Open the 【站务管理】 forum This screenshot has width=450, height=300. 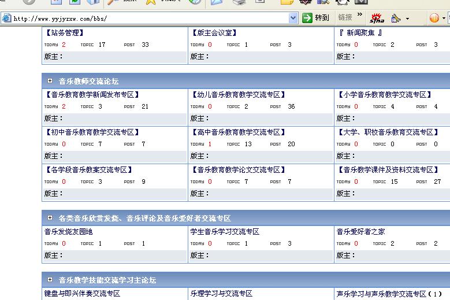pos(65,33)
